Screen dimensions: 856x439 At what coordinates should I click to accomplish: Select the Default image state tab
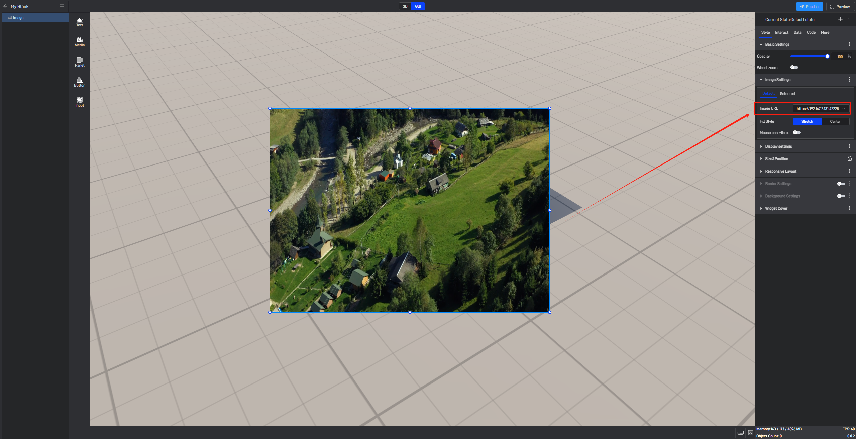(x=768, y=94)
